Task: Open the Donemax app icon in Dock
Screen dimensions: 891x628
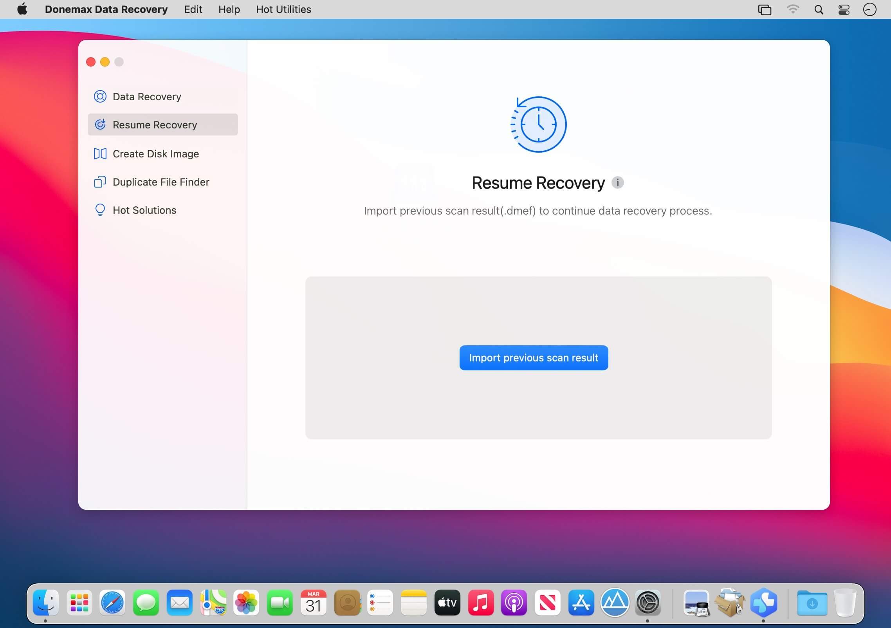Action: point(763,603)
